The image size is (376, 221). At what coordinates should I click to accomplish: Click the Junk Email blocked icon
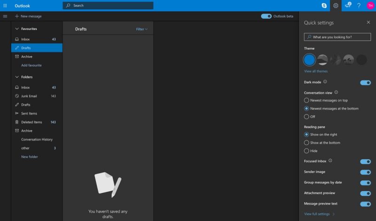click(17, 96)
